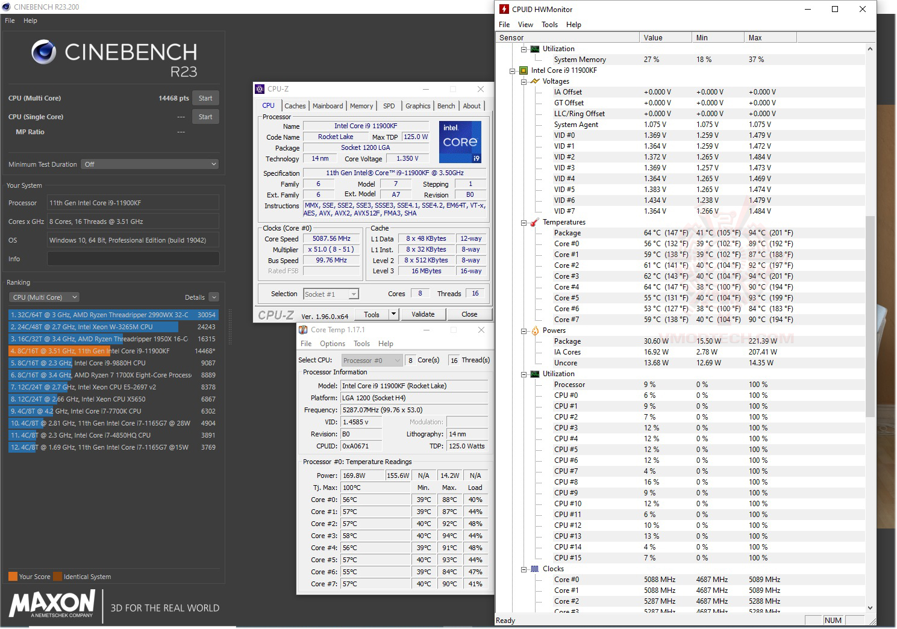Select the Core i7-7700K ranking entry
Viewport: 897px width, 629px height.
[x=113, y=411]
